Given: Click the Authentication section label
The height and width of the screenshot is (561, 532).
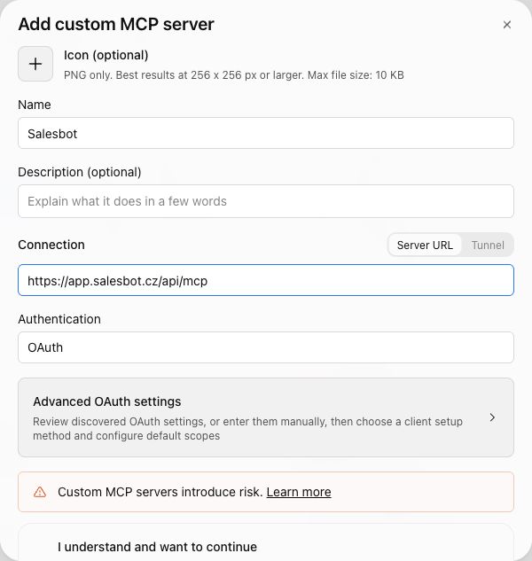Looking at the screenshot, I should click(59, 319).
